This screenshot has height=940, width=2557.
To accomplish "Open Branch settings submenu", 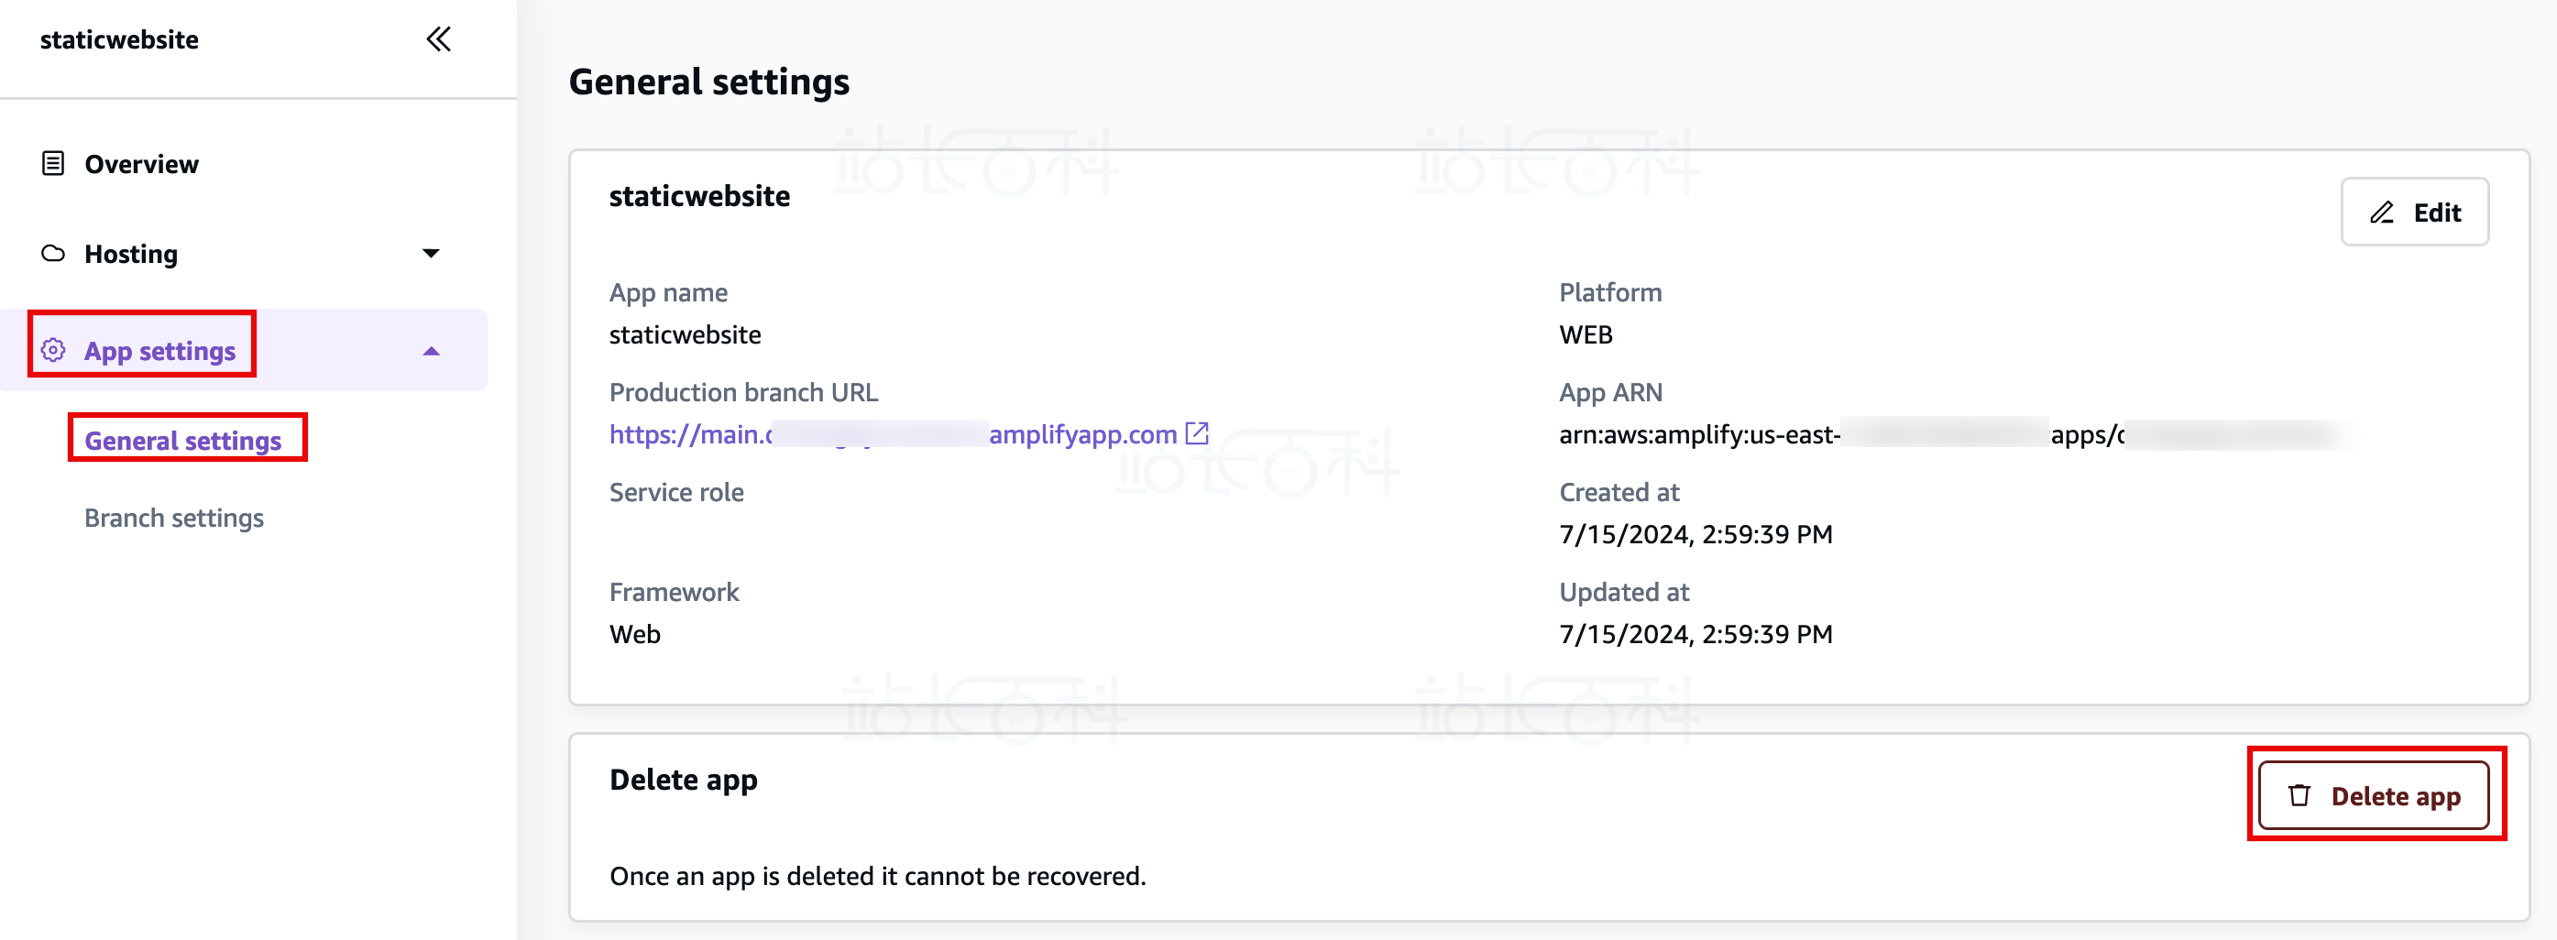I will pos(174,519).
